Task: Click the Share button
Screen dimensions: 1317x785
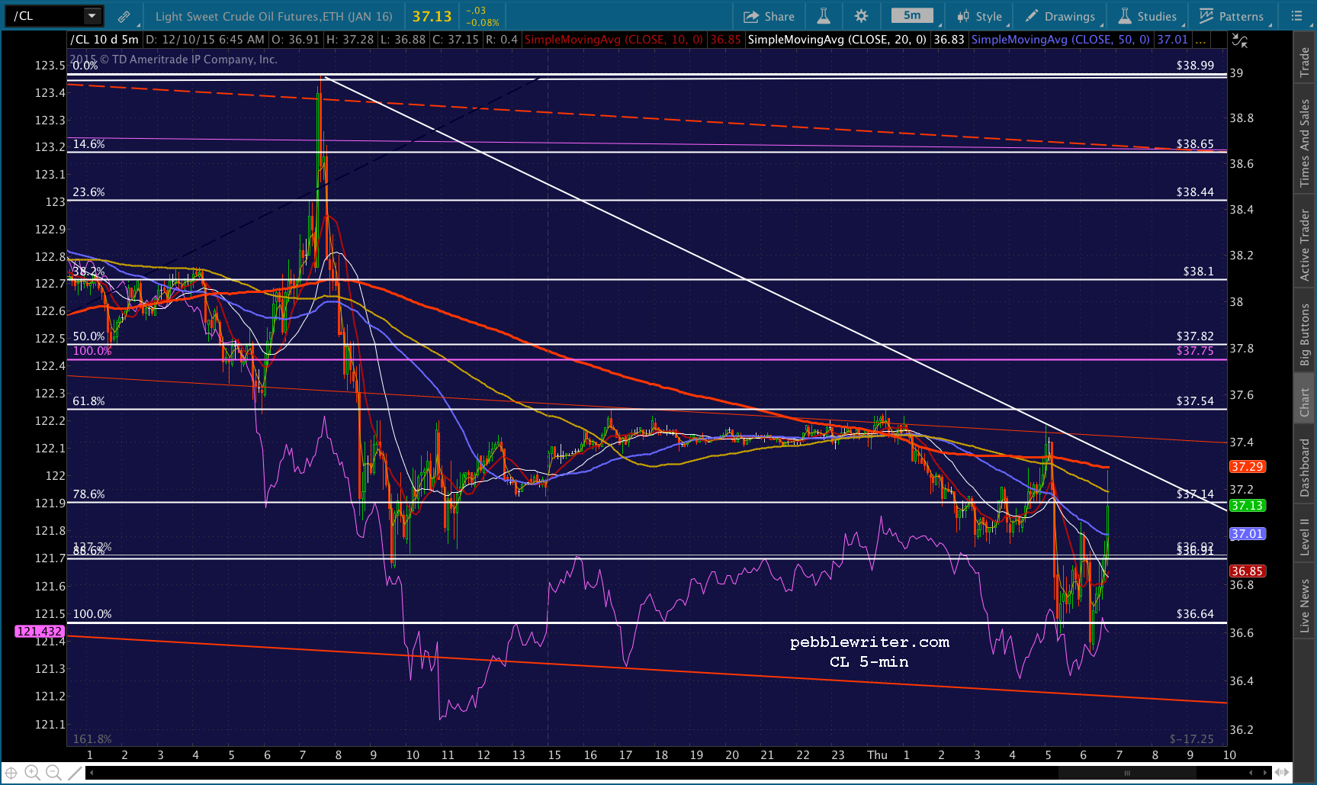Action: coord(769,16)
